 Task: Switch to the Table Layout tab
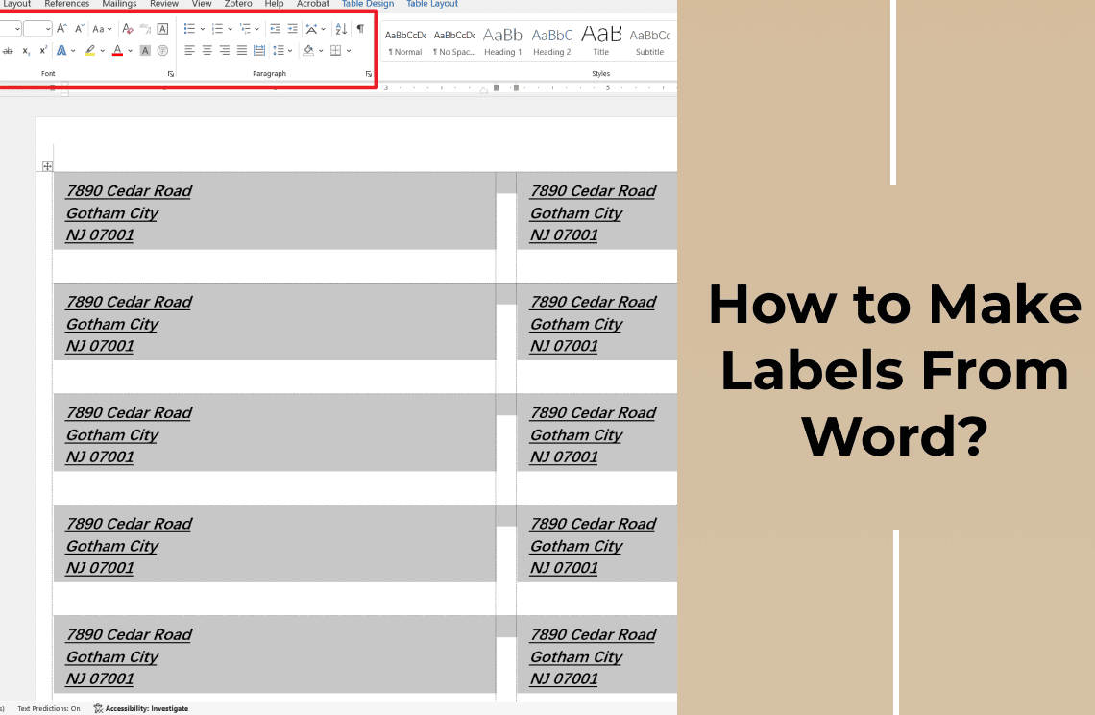432,4
